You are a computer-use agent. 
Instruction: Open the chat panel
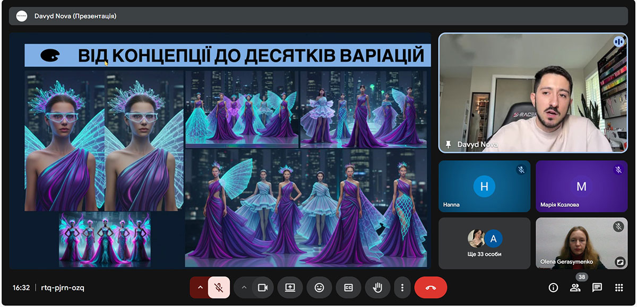(597, 287)
